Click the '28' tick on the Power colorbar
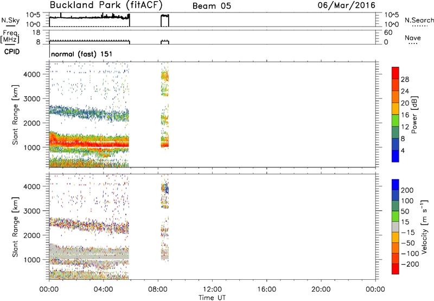434x301 pixels. coord(405,79)
